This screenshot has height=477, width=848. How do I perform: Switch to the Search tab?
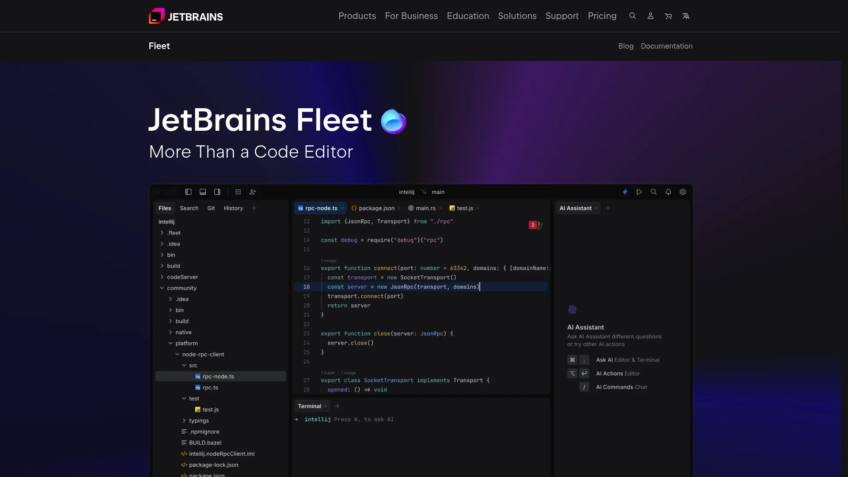tap(189, 208)
